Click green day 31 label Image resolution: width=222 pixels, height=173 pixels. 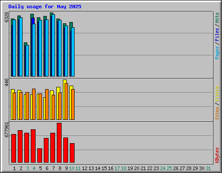click(208, 168)
